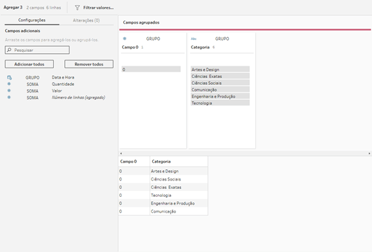Click Artes e Design cell in data grid
Screen dimensions: 372x252
178,171
